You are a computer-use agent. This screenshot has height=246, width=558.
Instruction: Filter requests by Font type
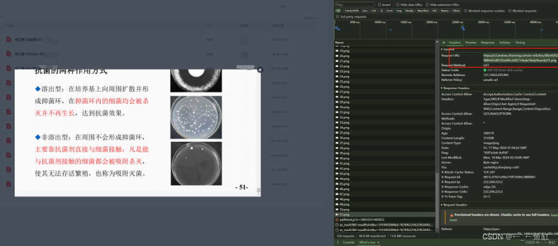pos(390,11)
